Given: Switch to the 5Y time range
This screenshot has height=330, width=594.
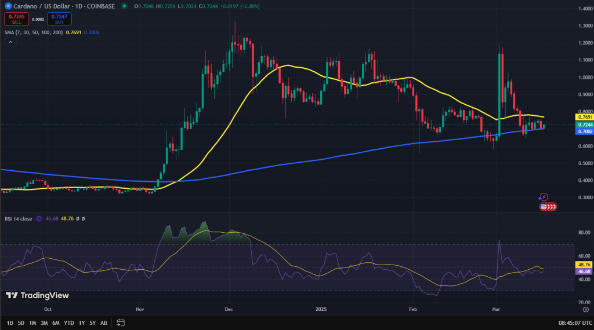Looking at the screenshot, I should (92, 323).
